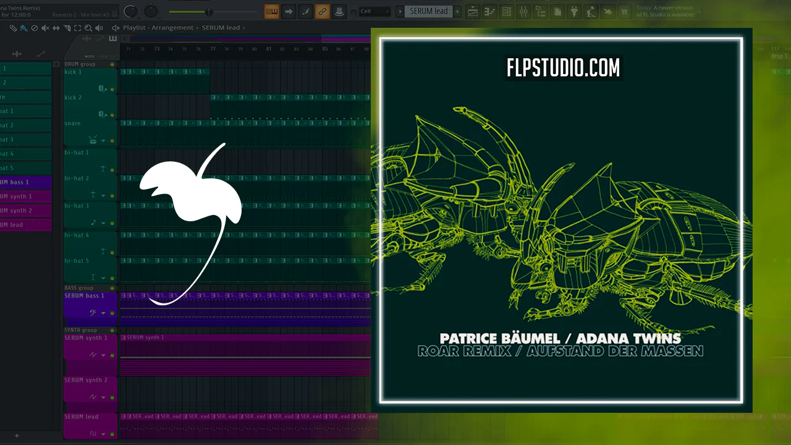Mute the DRUM group track

coord(112,64)
